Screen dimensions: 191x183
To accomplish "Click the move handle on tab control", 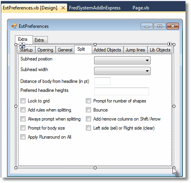I will (x=22, y=46).
